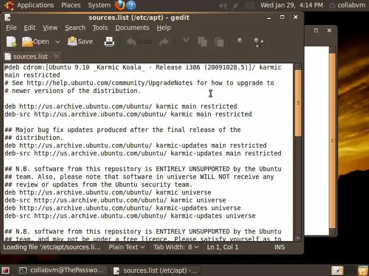Undo the last action
Image resolution: width=369 pixels, height=276 pixels.
(139, 42)
